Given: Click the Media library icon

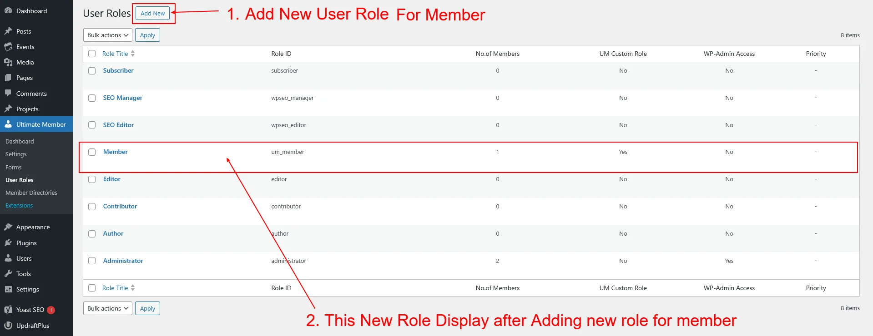Looking at the screenshot, I should tap(8, 62).
